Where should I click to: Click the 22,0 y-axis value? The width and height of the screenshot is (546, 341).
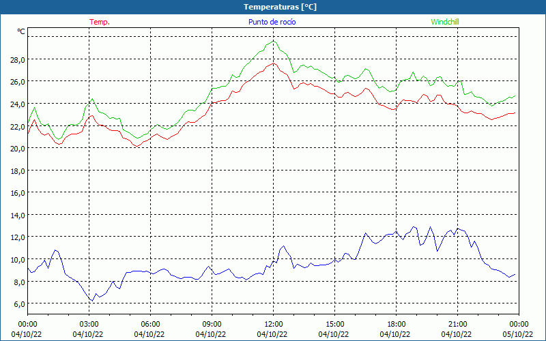18,126
